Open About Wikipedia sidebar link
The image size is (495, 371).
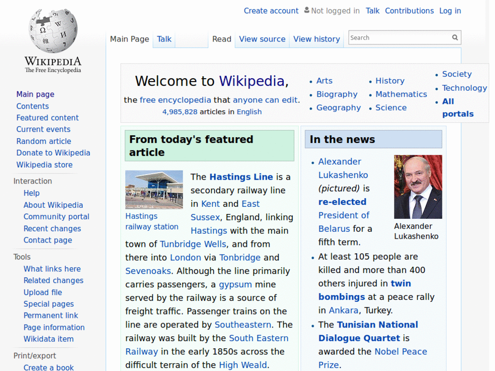[x=53, y=205]
